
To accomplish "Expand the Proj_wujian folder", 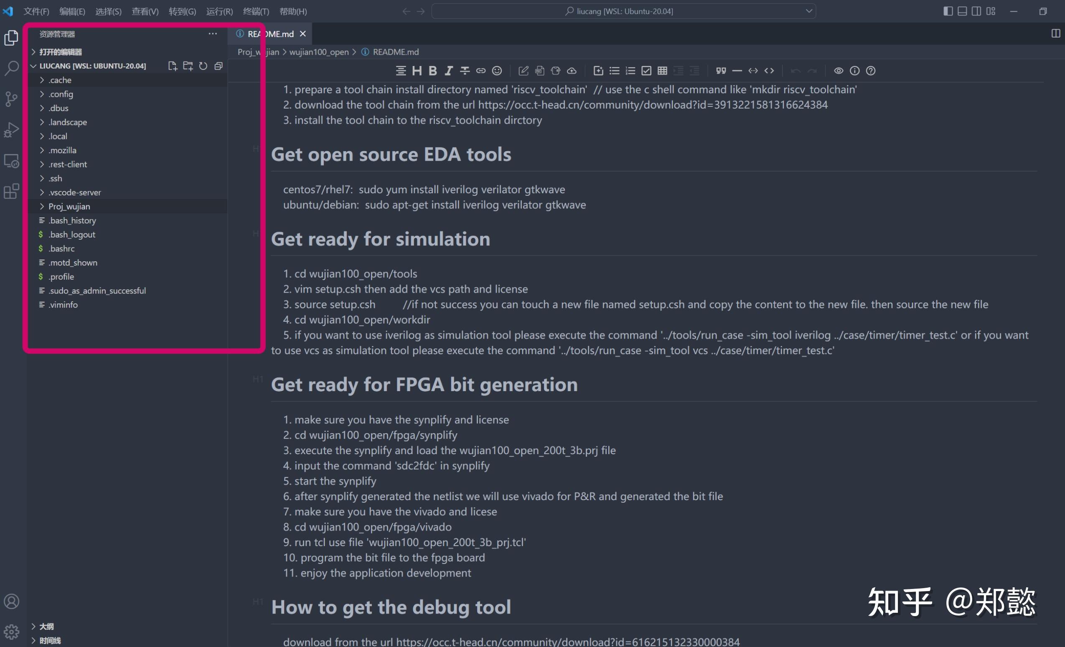I will [69, 207].
